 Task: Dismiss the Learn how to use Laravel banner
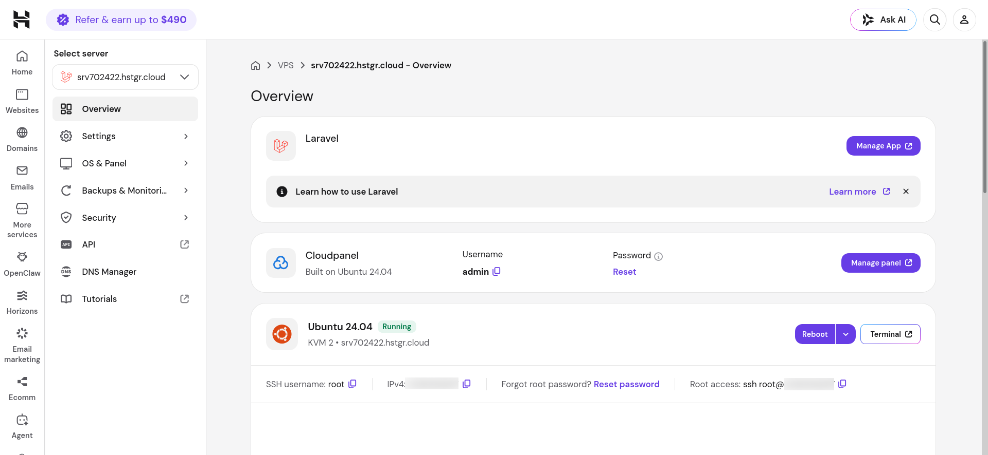pos(906,192)
